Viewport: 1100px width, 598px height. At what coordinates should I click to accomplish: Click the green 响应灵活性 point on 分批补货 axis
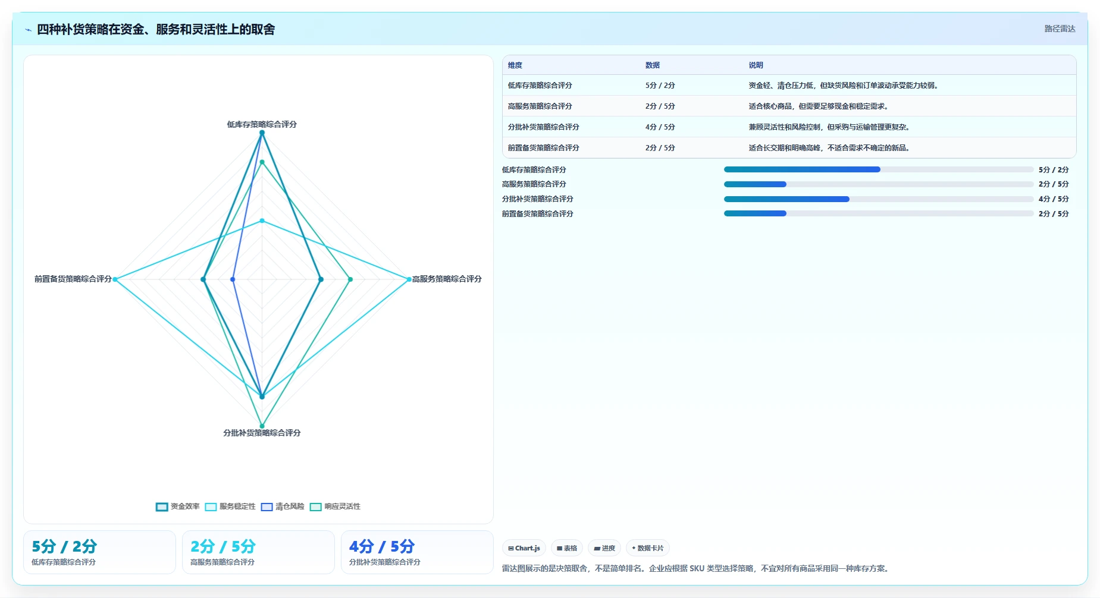pyautogui.click(x=262, y=426)
